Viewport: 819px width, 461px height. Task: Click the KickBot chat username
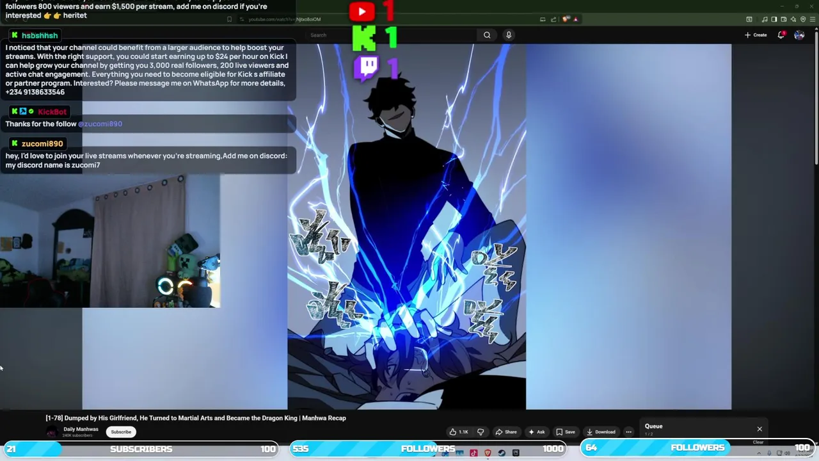coord(52,112)
